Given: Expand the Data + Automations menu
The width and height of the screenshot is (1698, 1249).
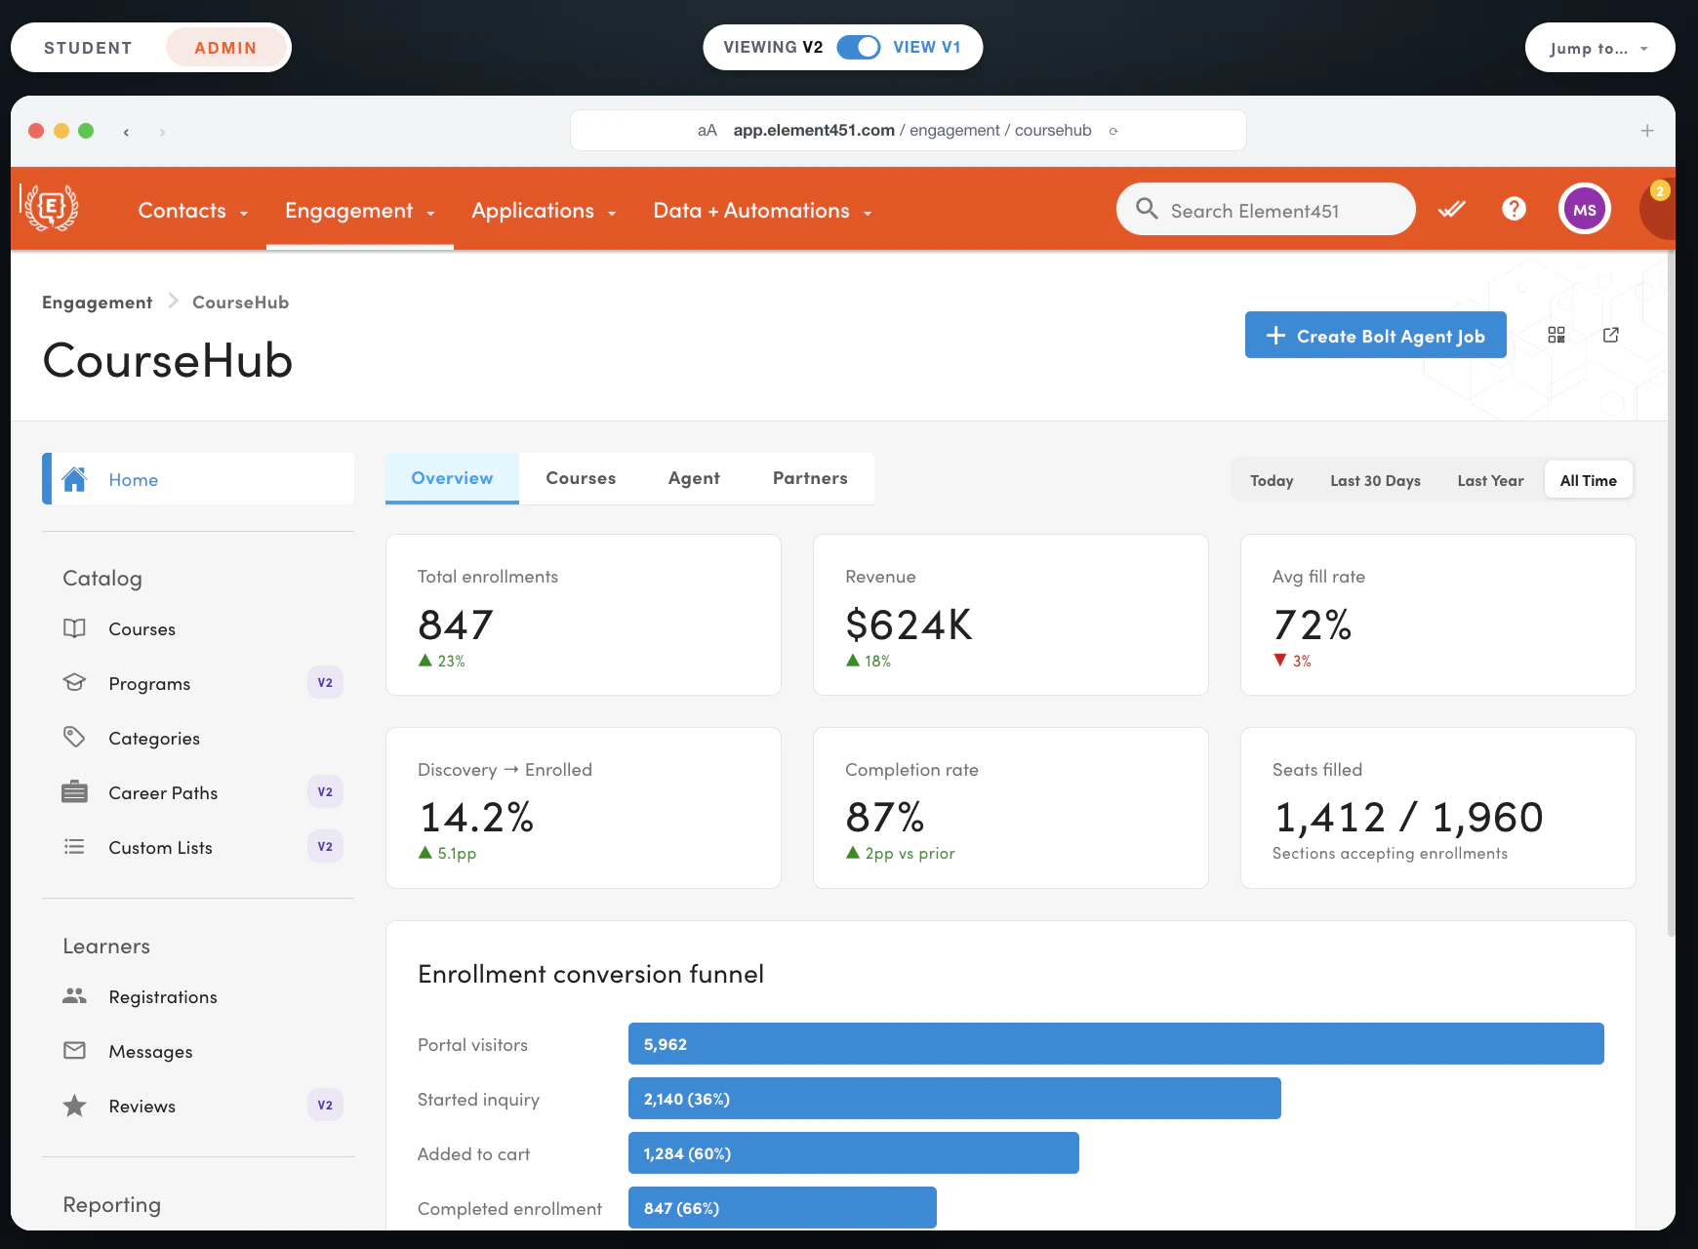Looking at the screenshot, I should [762, 211].
